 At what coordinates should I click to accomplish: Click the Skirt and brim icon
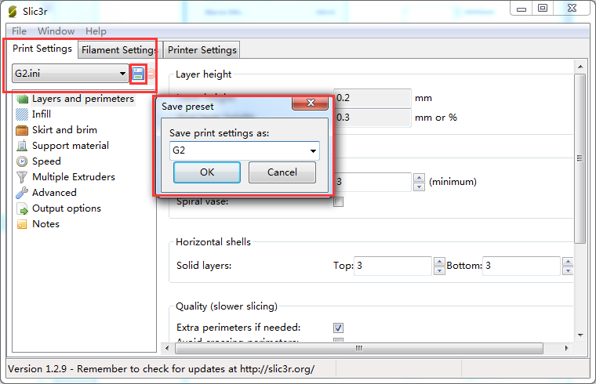tap(22, 130)
